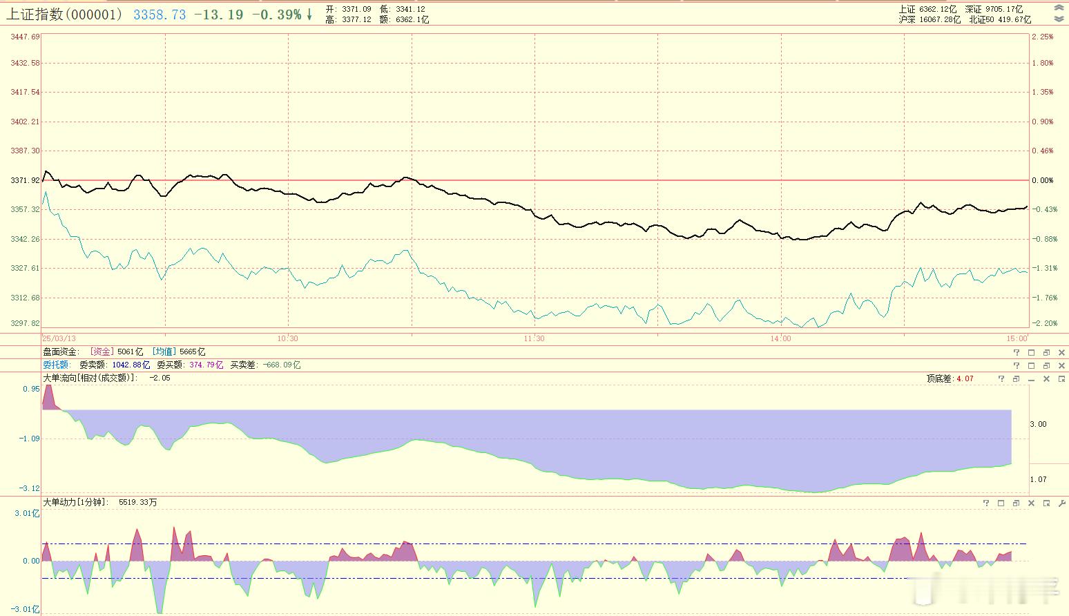Click the 15:00 time axis label
The height and width of the screenshot is (616, 1069).
point(1017,338)
